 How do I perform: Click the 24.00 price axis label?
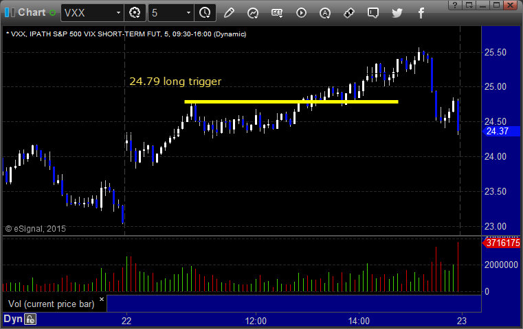(x=496, y=156)
